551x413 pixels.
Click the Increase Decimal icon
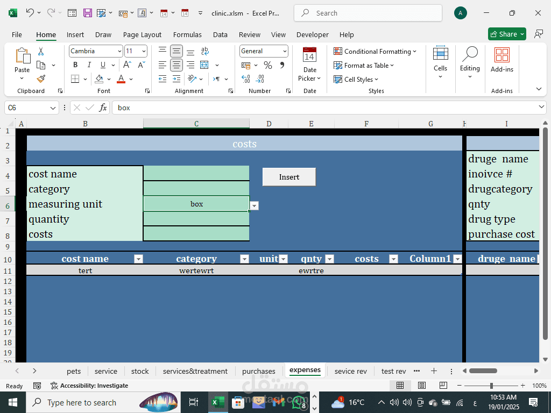246,79
